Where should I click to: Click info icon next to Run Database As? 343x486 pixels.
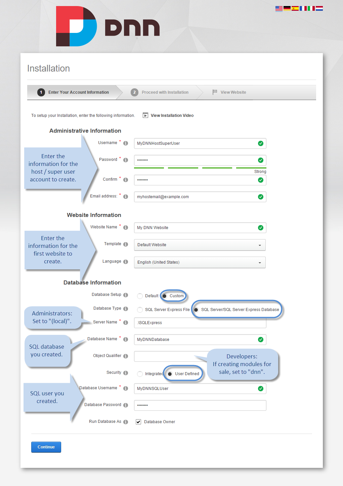click(x=126, y=422)
